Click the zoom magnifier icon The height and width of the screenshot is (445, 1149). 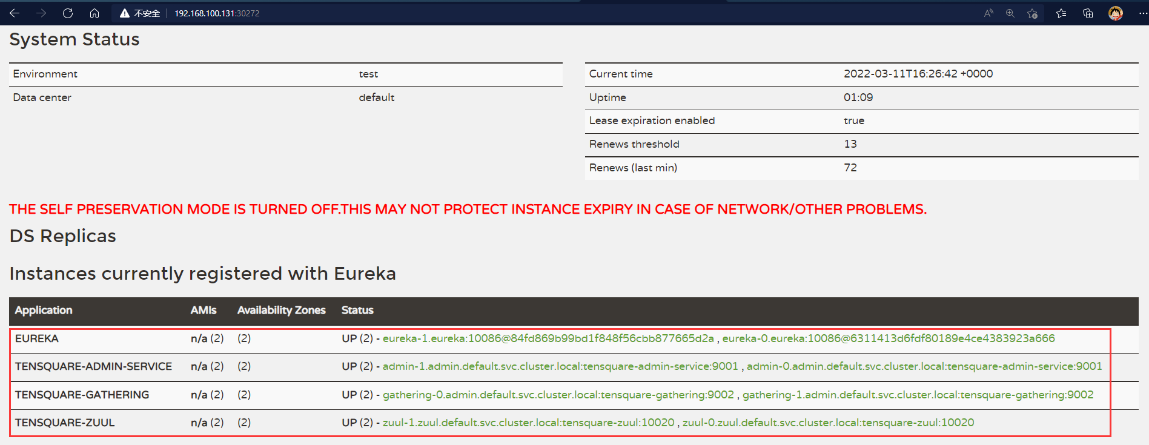click(1010, 13)
